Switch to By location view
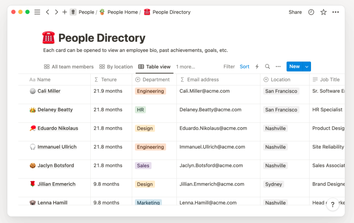The image size is (354, 223). (116, 67)
